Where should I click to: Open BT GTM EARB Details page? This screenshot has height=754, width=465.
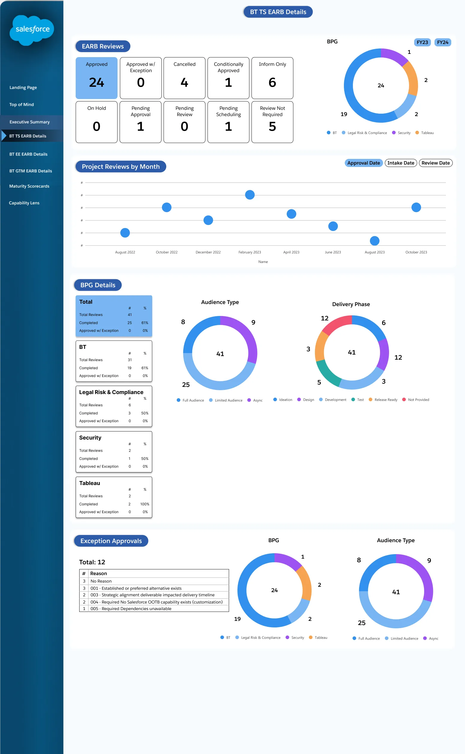click(x=31, y=171)
